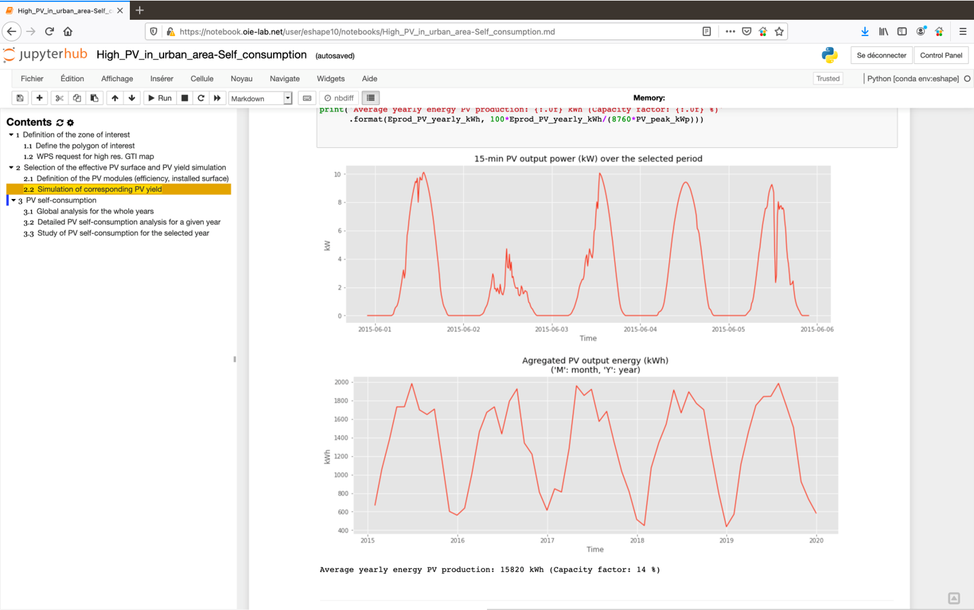Screen dimensions: 974x610
Task: Cut the selected cell with the scissors icon
Action: (x=58, y=97)
